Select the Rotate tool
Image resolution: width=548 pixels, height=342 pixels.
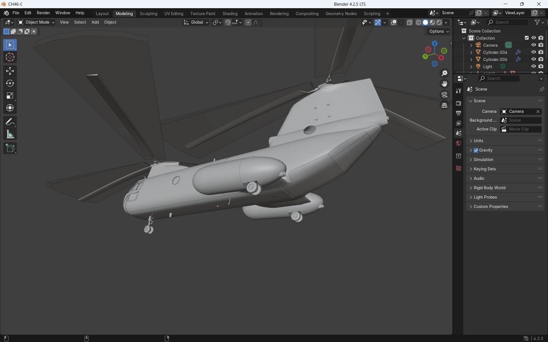coord(10,83)
